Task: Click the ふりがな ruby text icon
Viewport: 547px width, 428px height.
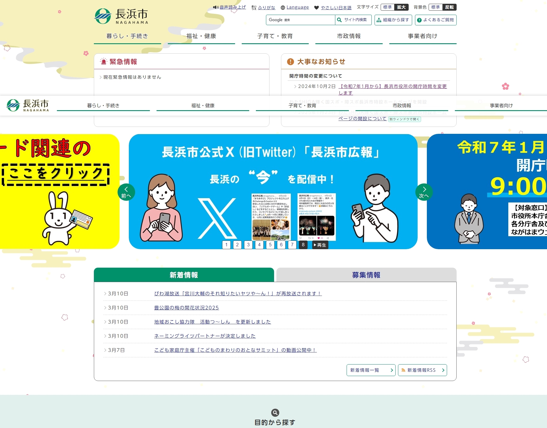Action: point(253,7)
